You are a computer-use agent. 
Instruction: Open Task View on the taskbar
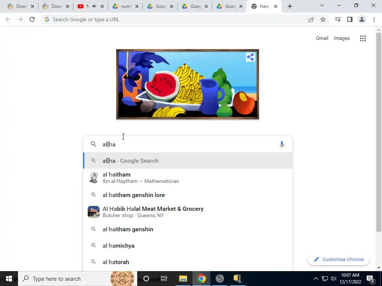tap(164, 279)
